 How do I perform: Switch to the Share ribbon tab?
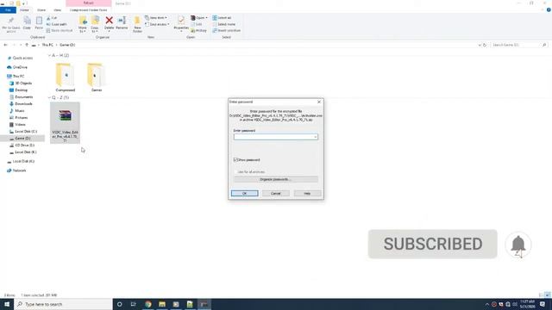(x=41, y=10)
